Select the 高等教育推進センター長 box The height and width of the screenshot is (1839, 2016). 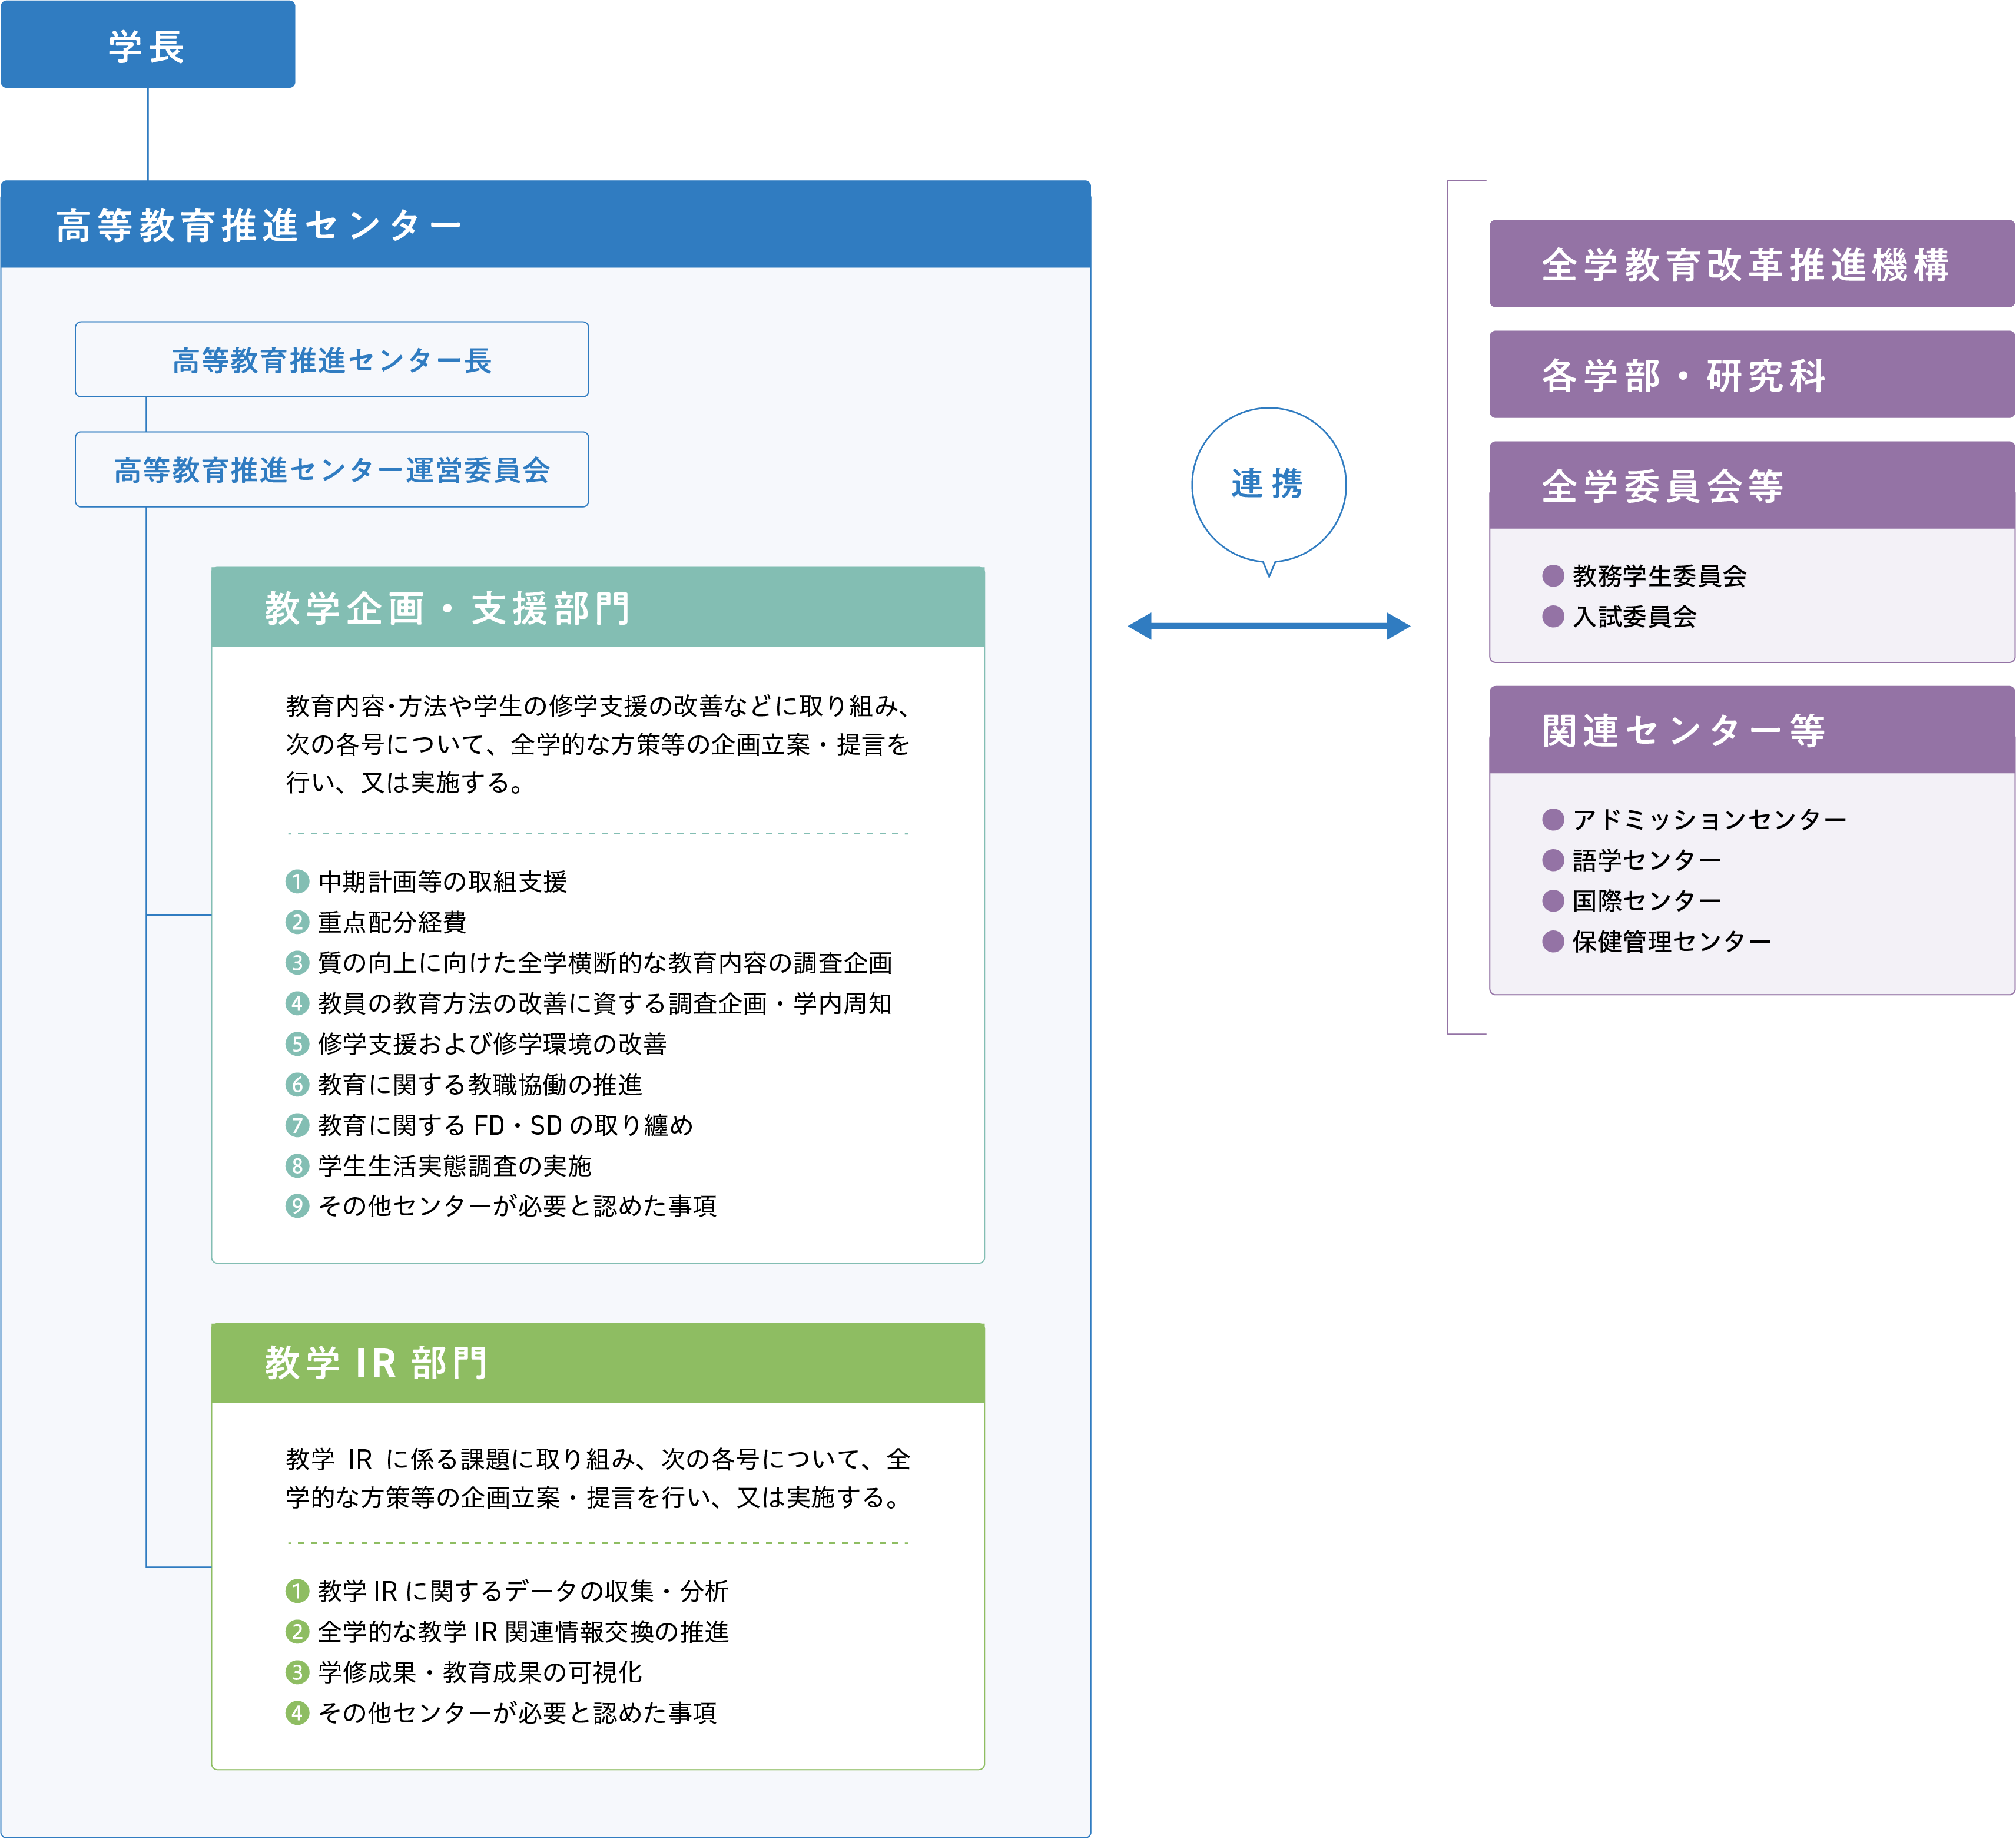click(x=331, y=360)
